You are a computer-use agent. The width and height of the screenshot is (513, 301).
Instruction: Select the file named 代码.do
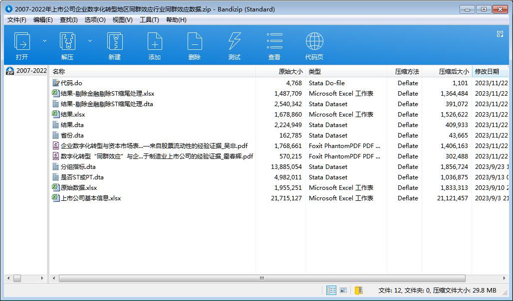point(72,83)
